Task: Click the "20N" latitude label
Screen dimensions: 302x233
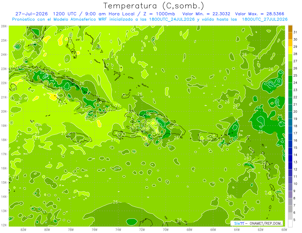Action: tap(4, 111)
